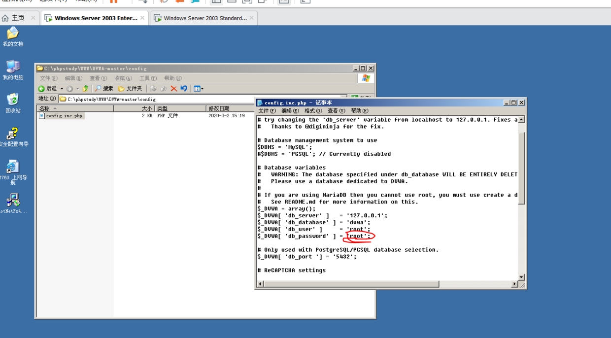This screenshot has width=611, height=338.
Task: Click the Notepad title bar document icon
Action: [x=260, y=102]
